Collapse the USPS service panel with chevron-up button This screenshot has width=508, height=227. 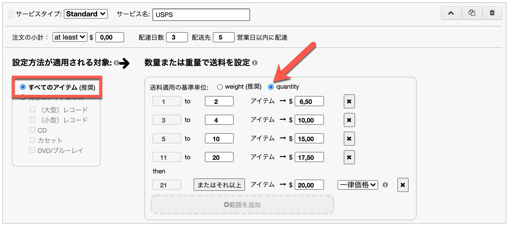tap(451, 13)
